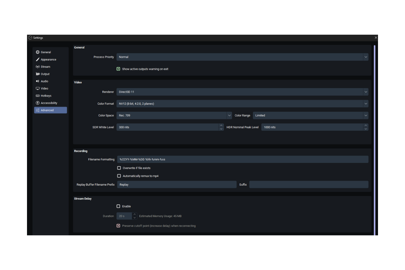The height and width of the screenshot is (270, 405).
Task: Click 'Estimated Memory Usage: 45 MB' text
Action: click(160, 216)
